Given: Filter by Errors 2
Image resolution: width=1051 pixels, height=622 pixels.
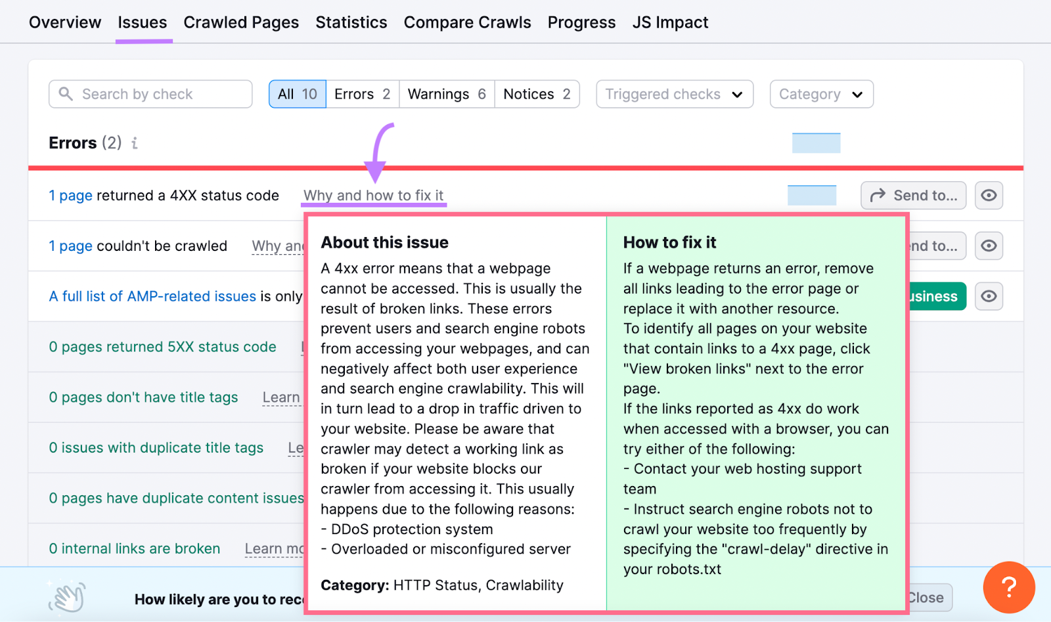Looking at the screenshot, I should pyautogui.click(x=363, y=94).
